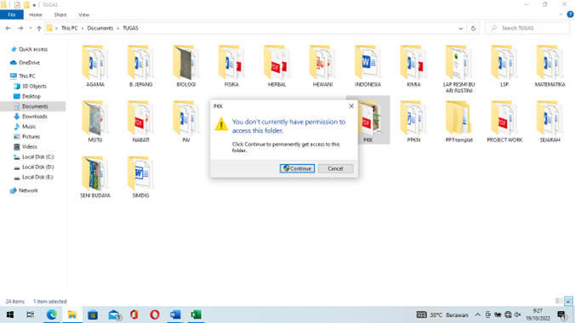Viewport: 575px width, 323px height.
Task: Select the MUTU folder
Action: tap(95, 122)
